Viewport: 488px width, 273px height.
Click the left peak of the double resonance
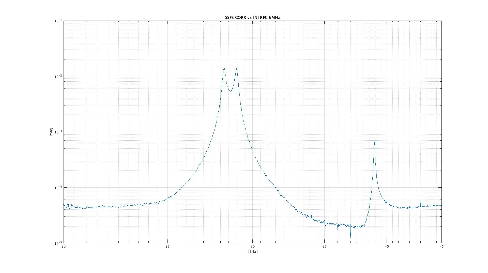224,68
